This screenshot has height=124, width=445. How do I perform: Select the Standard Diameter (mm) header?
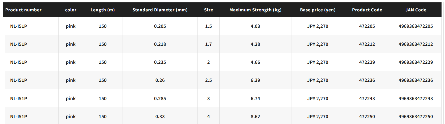[160, 10]
